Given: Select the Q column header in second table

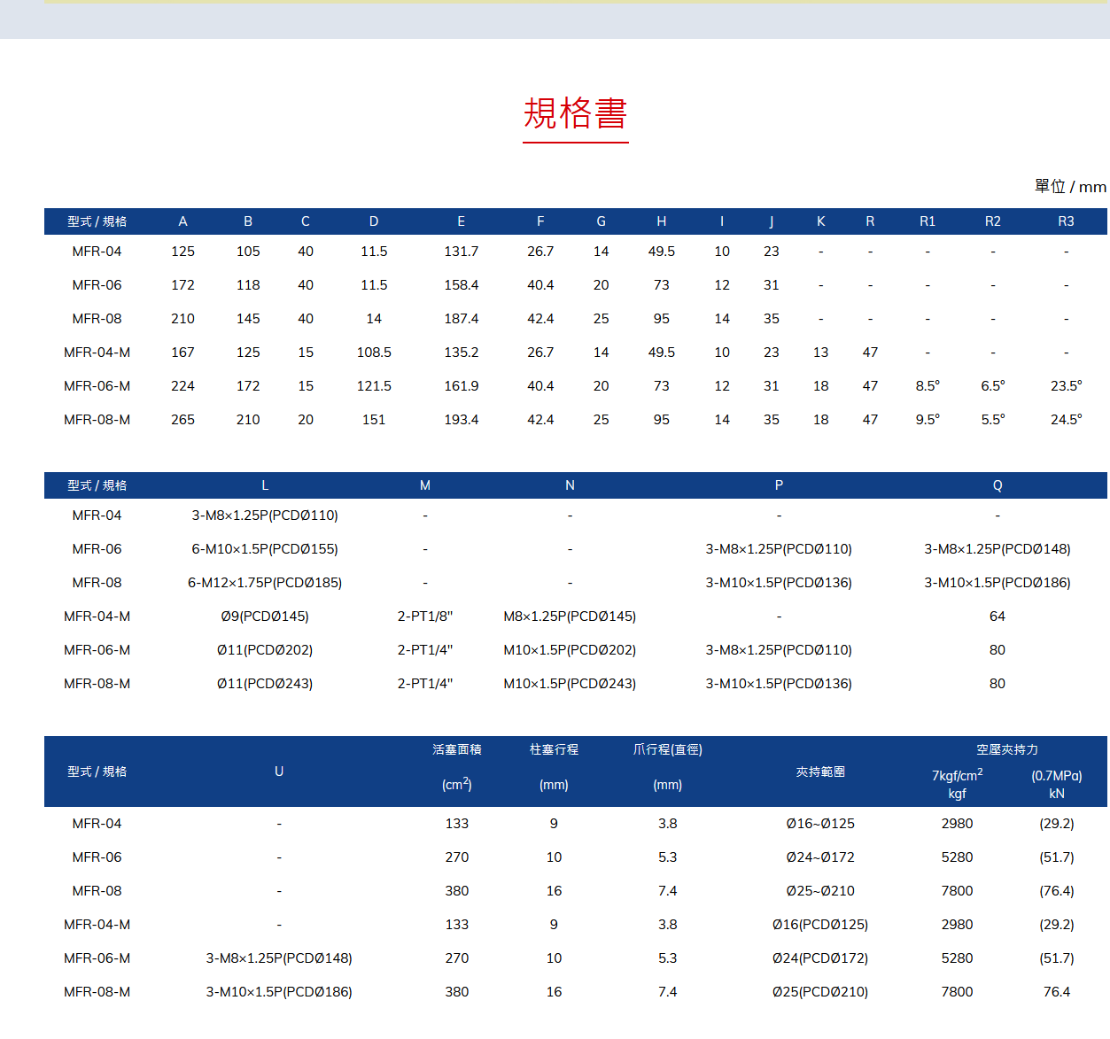Looking at the screenshot, I should pyautogui.click(x=997, y=485).
